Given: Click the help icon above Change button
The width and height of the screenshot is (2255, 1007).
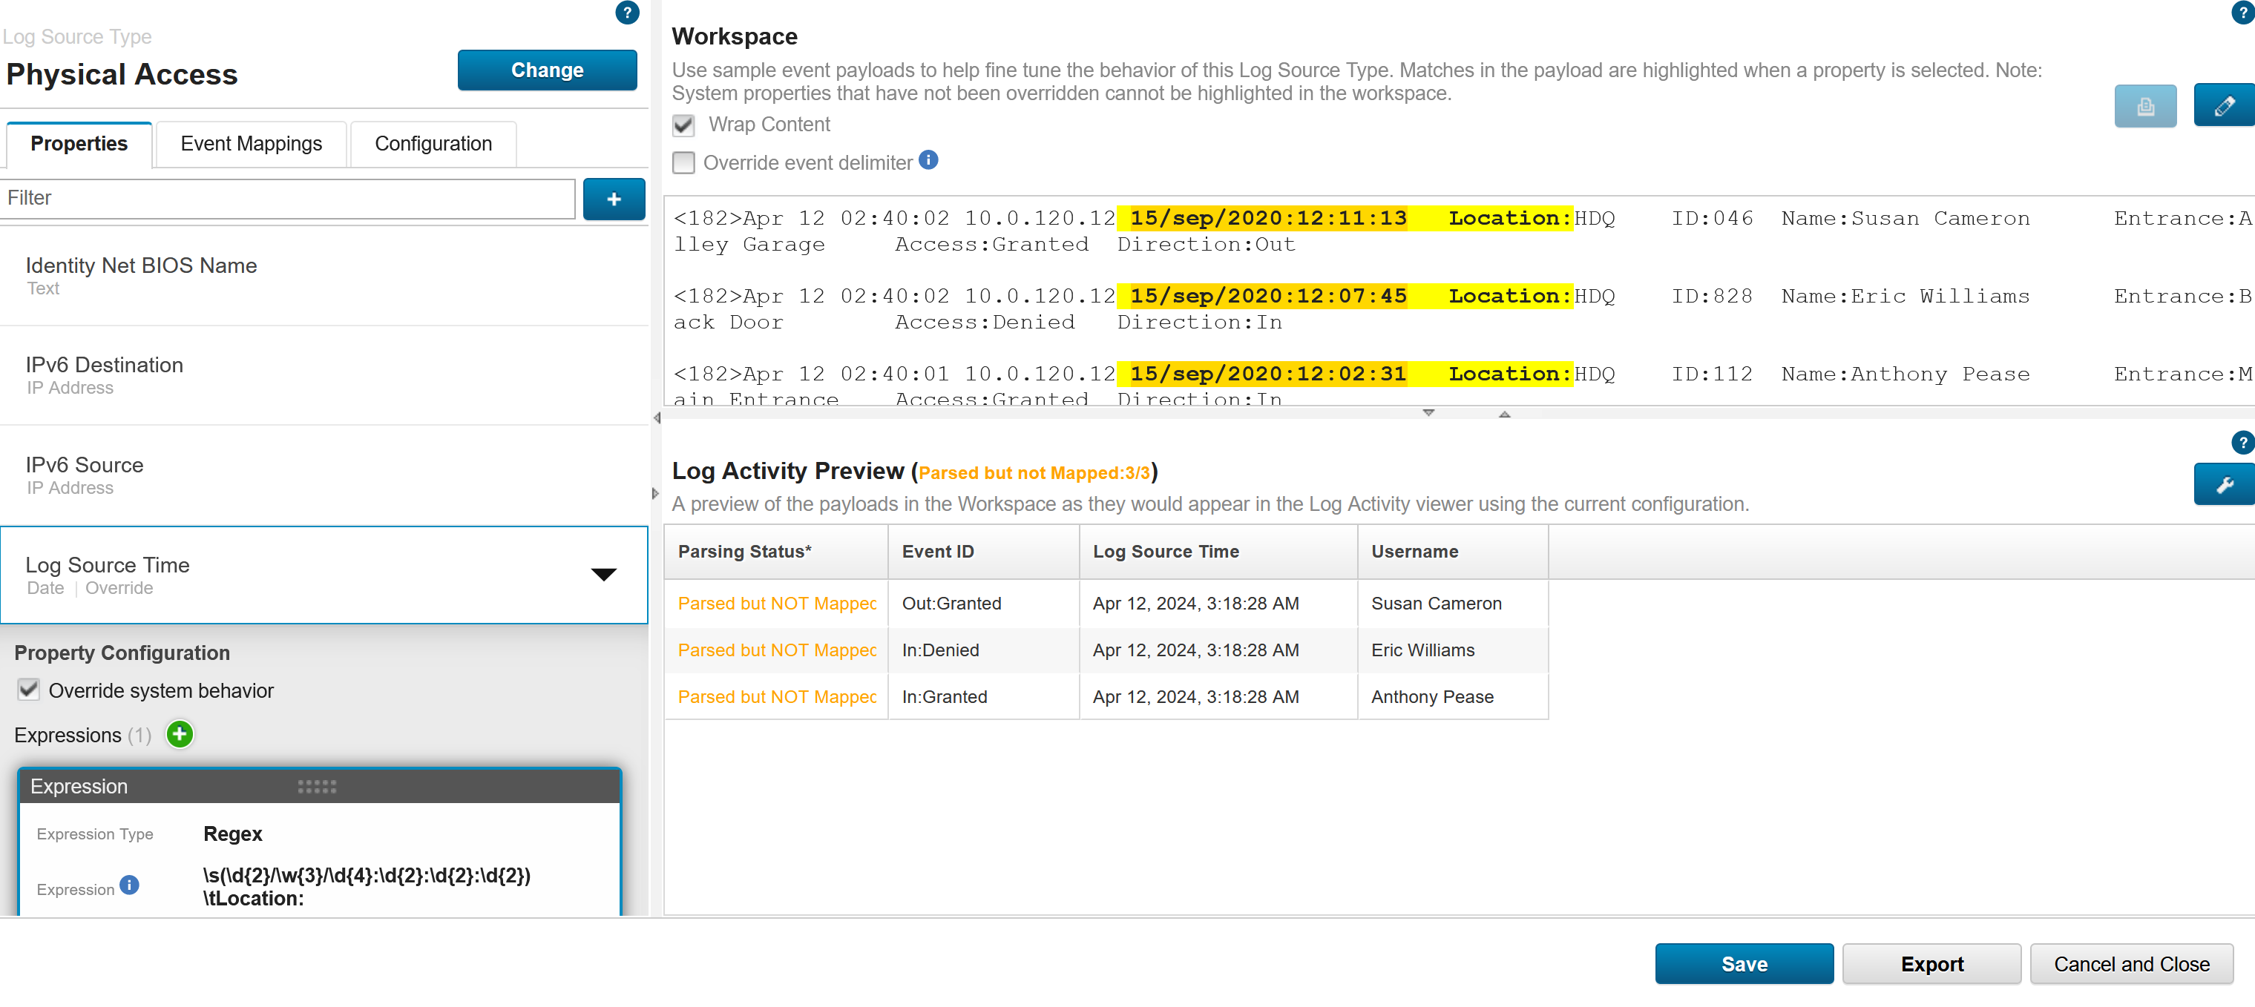Looking at the screenshot, I should [x=627, y=13].
